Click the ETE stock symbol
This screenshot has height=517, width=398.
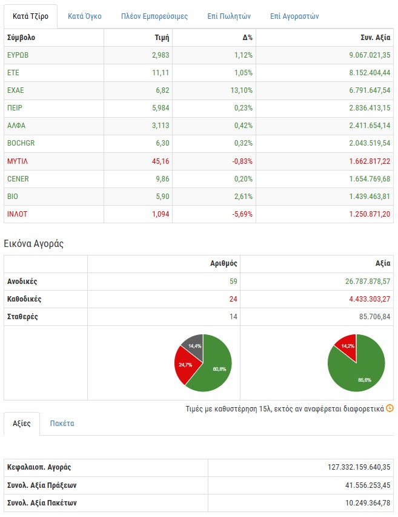(x=13, y=73)
